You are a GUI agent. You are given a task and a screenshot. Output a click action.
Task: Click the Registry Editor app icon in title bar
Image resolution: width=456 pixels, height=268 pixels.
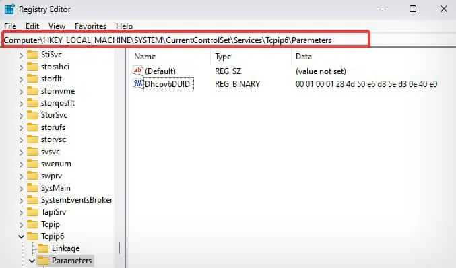pos(9,9)
